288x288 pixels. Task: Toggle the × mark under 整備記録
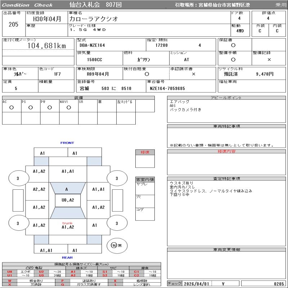click(x=269, y=59)
